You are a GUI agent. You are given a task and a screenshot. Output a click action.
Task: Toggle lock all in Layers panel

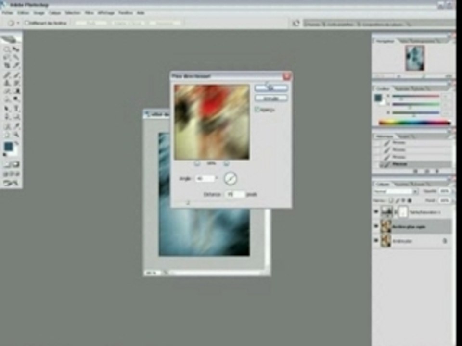tap(409, 200)
